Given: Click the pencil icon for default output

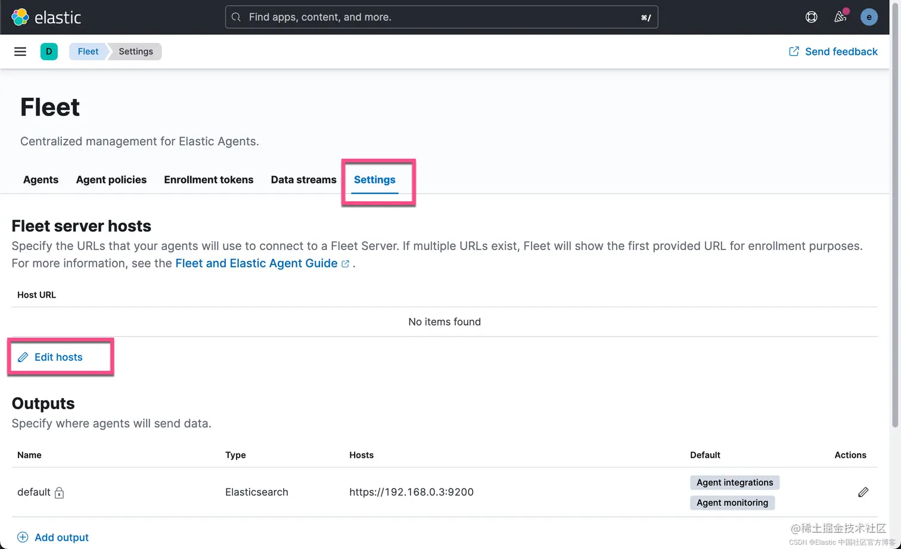Looking at the screenshot, I should (x=863, y=492).
